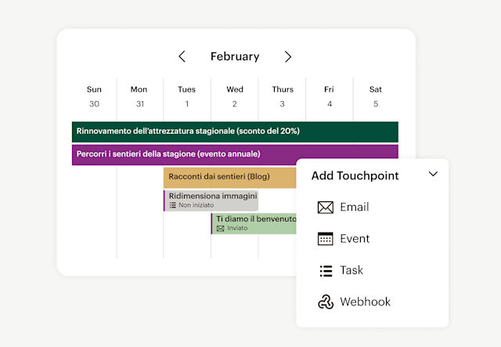501x347 pixels.
Task: Click envelope icon beside Inviato status
Action: (x=221, y=229)
